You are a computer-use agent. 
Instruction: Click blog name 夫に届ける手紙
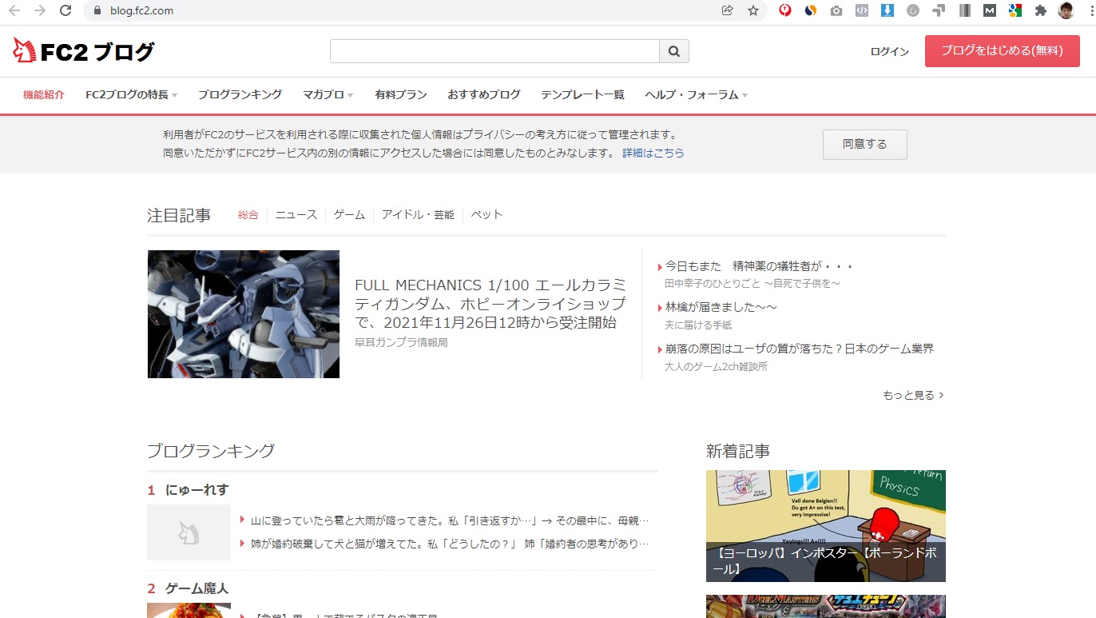698,325
